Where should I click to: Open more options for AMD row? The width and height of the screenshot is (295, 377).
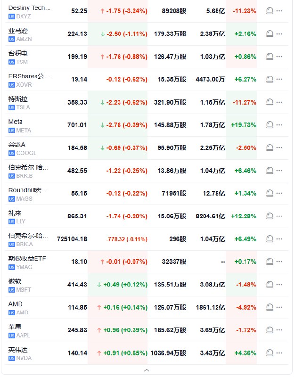[279, 307]
